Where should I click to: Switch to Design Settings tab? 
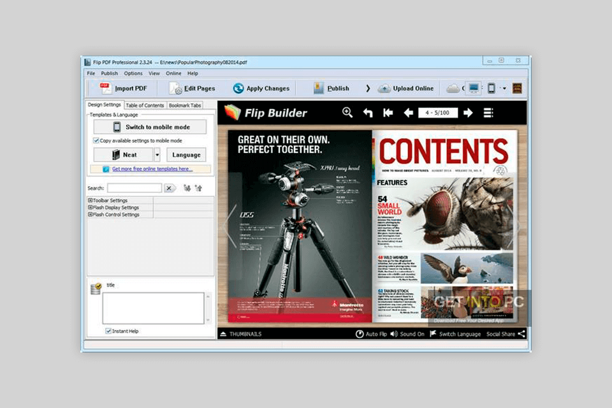point(104,105)
